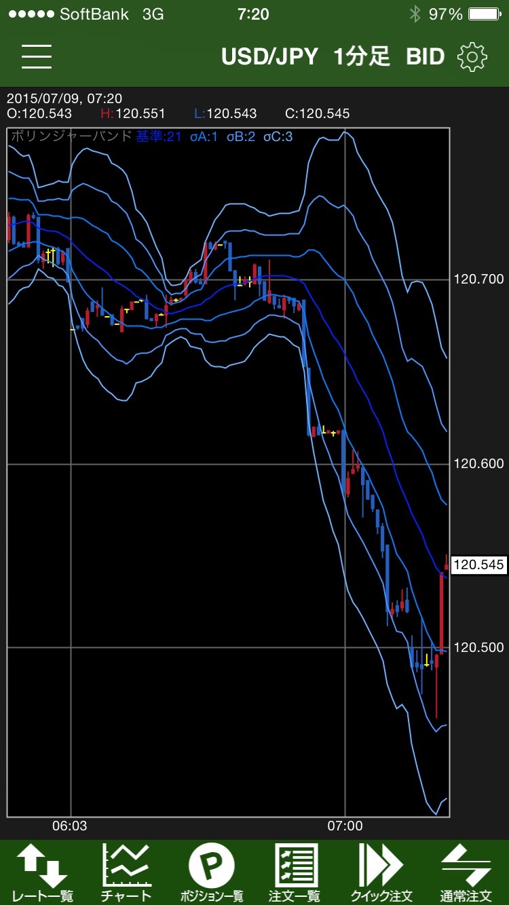Tap the 07:00 time axis marker
The width and height of the screenshot is (509, 905).
tap(345, 826)
